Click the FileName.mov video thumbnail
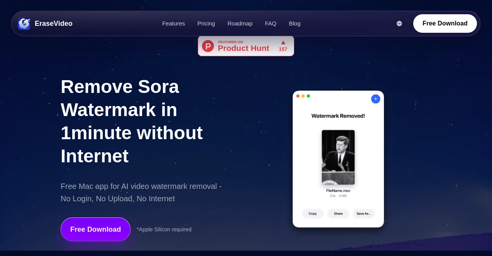 338,157
